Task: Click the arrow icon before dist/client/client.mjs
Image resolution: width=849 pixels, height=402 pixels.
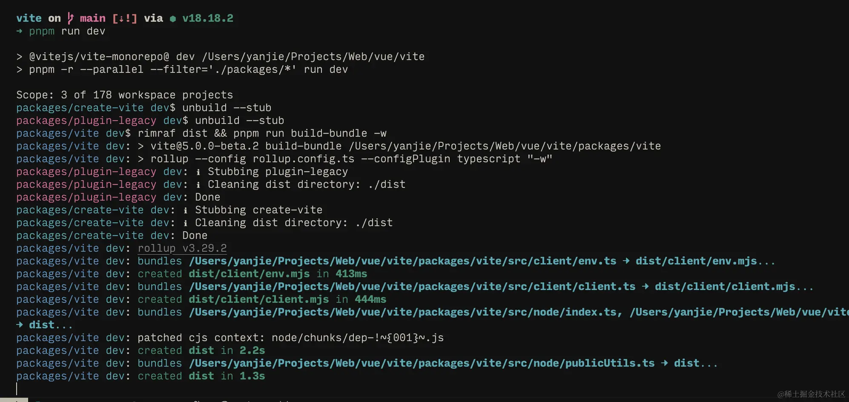Action: (645, 287)
